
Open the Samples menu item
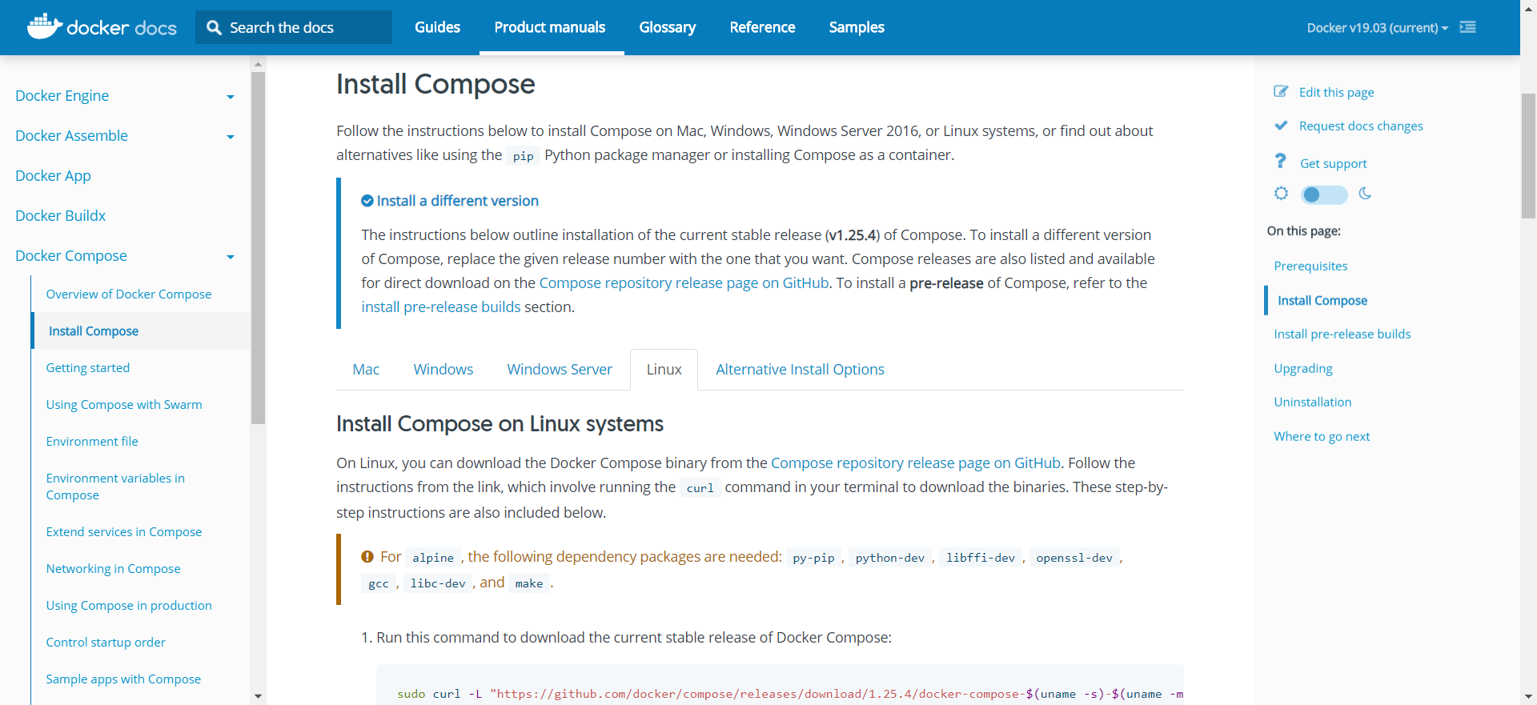857,27
